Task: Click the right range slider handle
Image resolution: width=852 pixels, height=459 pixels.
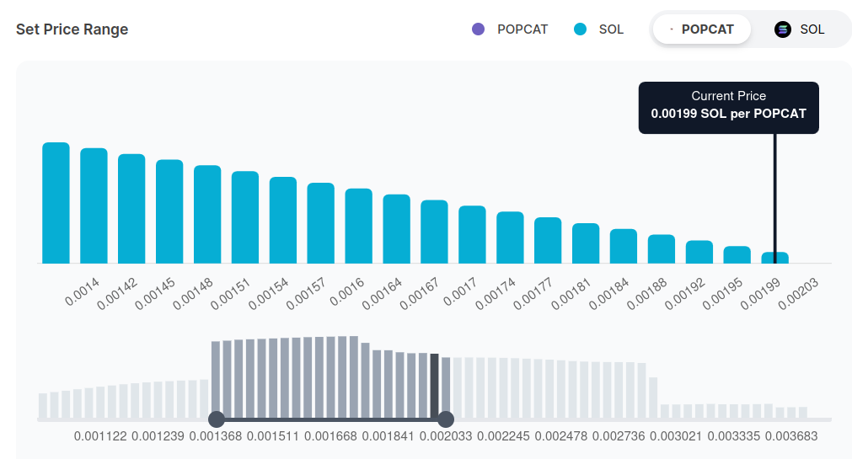Action: pos(446,419)
